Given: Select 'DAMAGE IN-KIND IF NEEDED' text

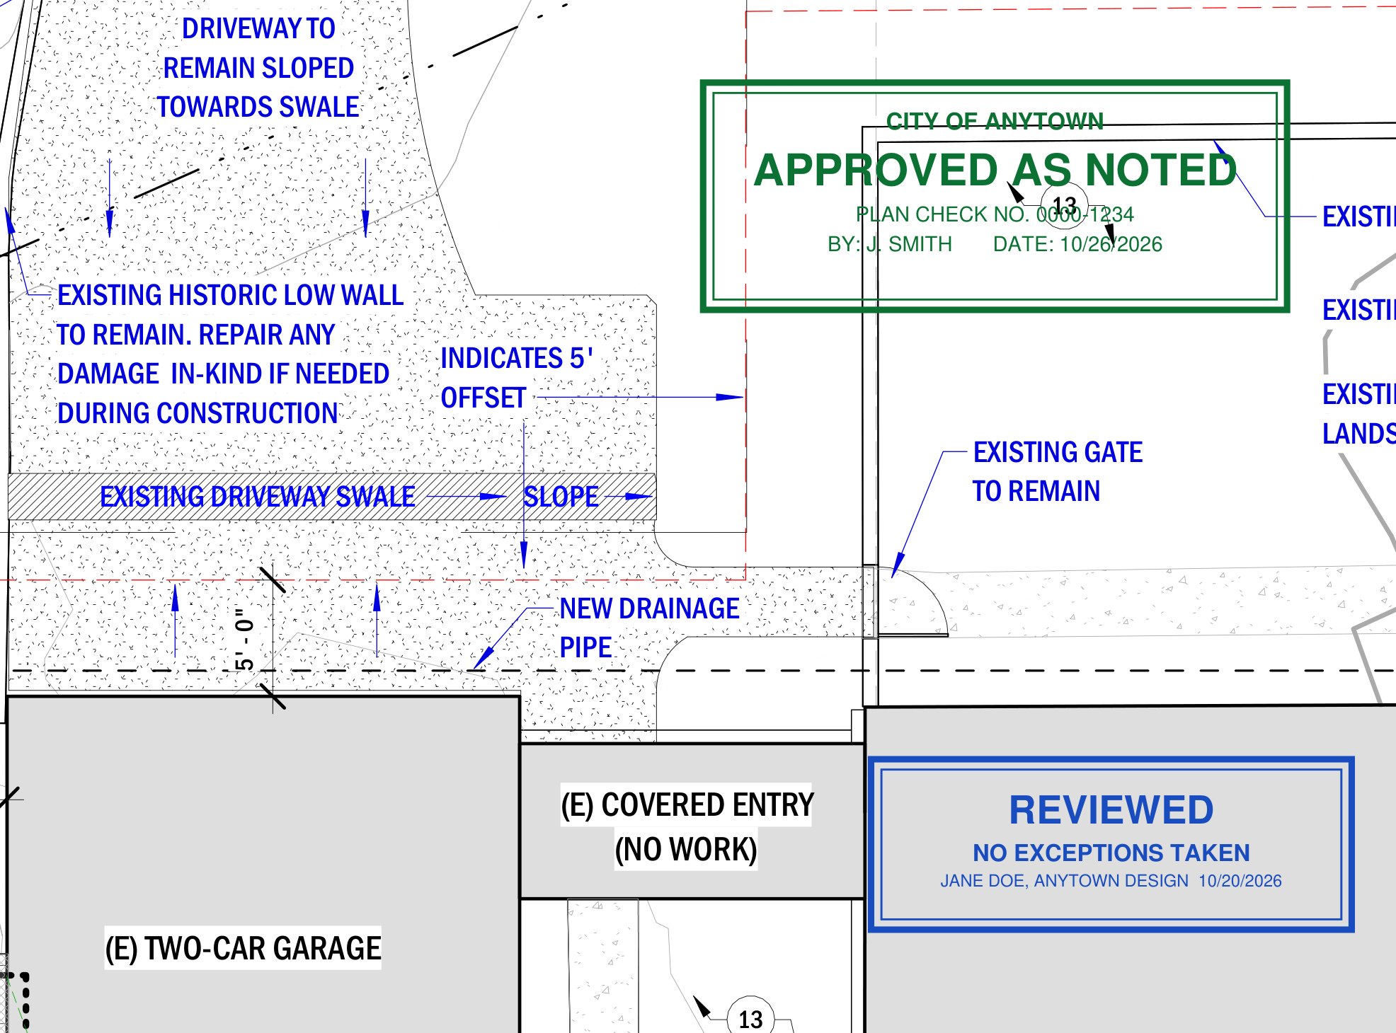Looking at the screenshot, I should click(224, 374).
